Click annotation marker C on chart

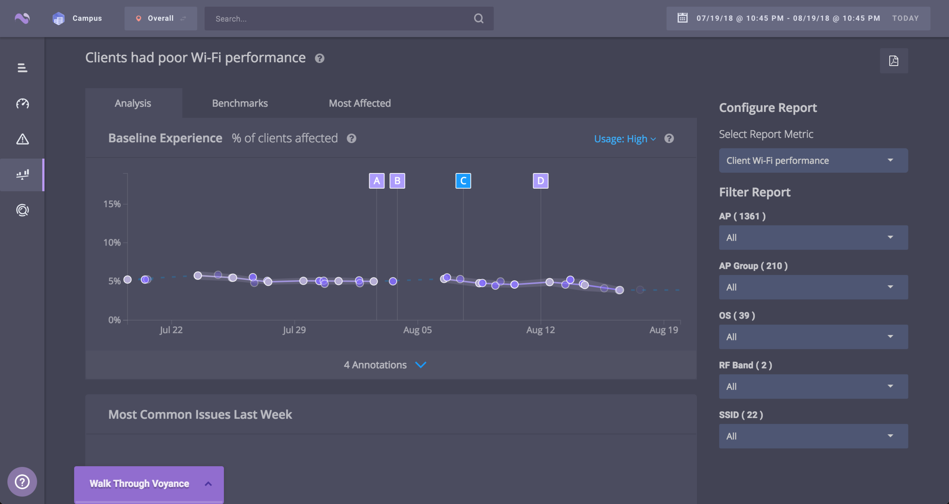[463, 181]
